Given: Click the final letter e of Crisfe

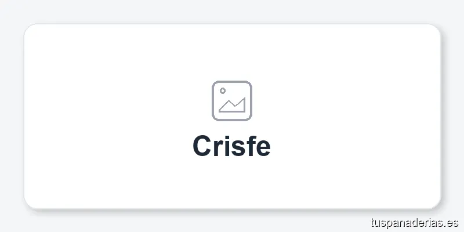Looking at the screenshot, I should point(263,147).
